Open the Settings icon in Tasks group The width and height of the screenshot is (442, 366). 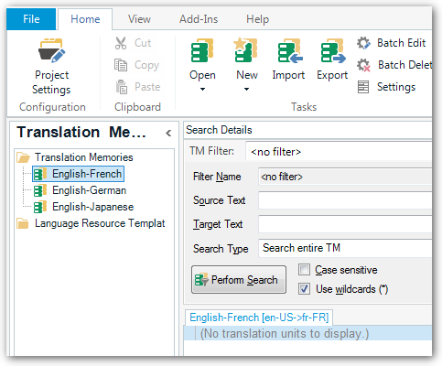pos(363,87)
